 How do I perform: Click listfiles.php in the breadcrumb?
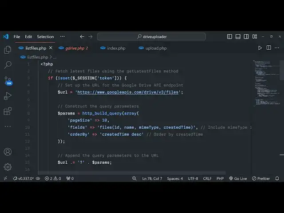tap(37, 57)
